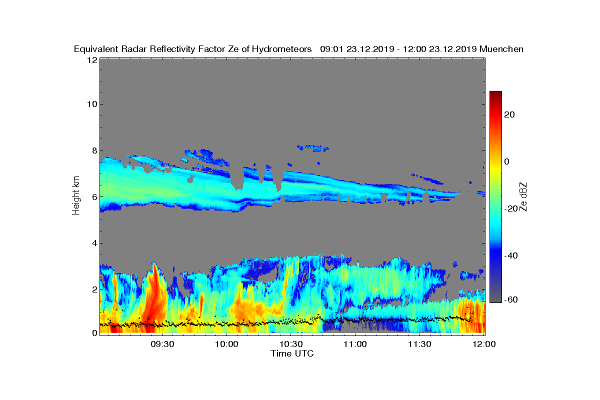Screen dimensions: 600x400
Task: Click the 11:00 time tick label
Action: tap(355, 344)
